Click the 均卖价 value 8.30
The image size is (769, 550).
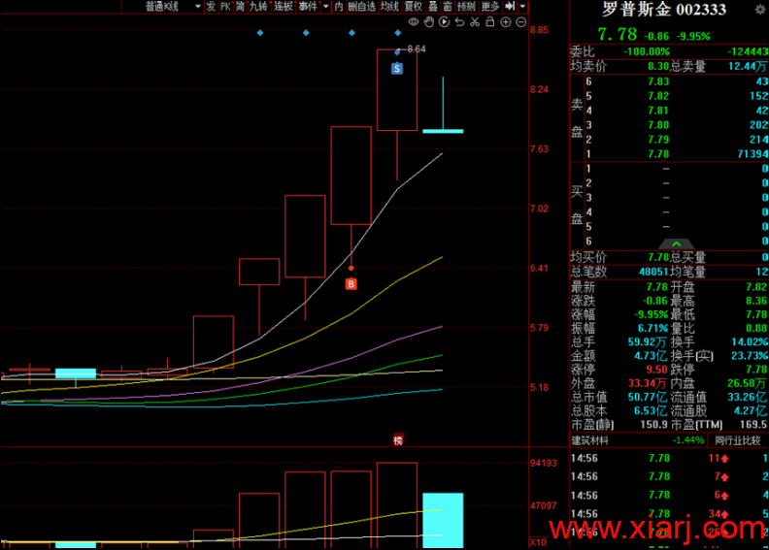pyautogui.click(x=658, y=66)
